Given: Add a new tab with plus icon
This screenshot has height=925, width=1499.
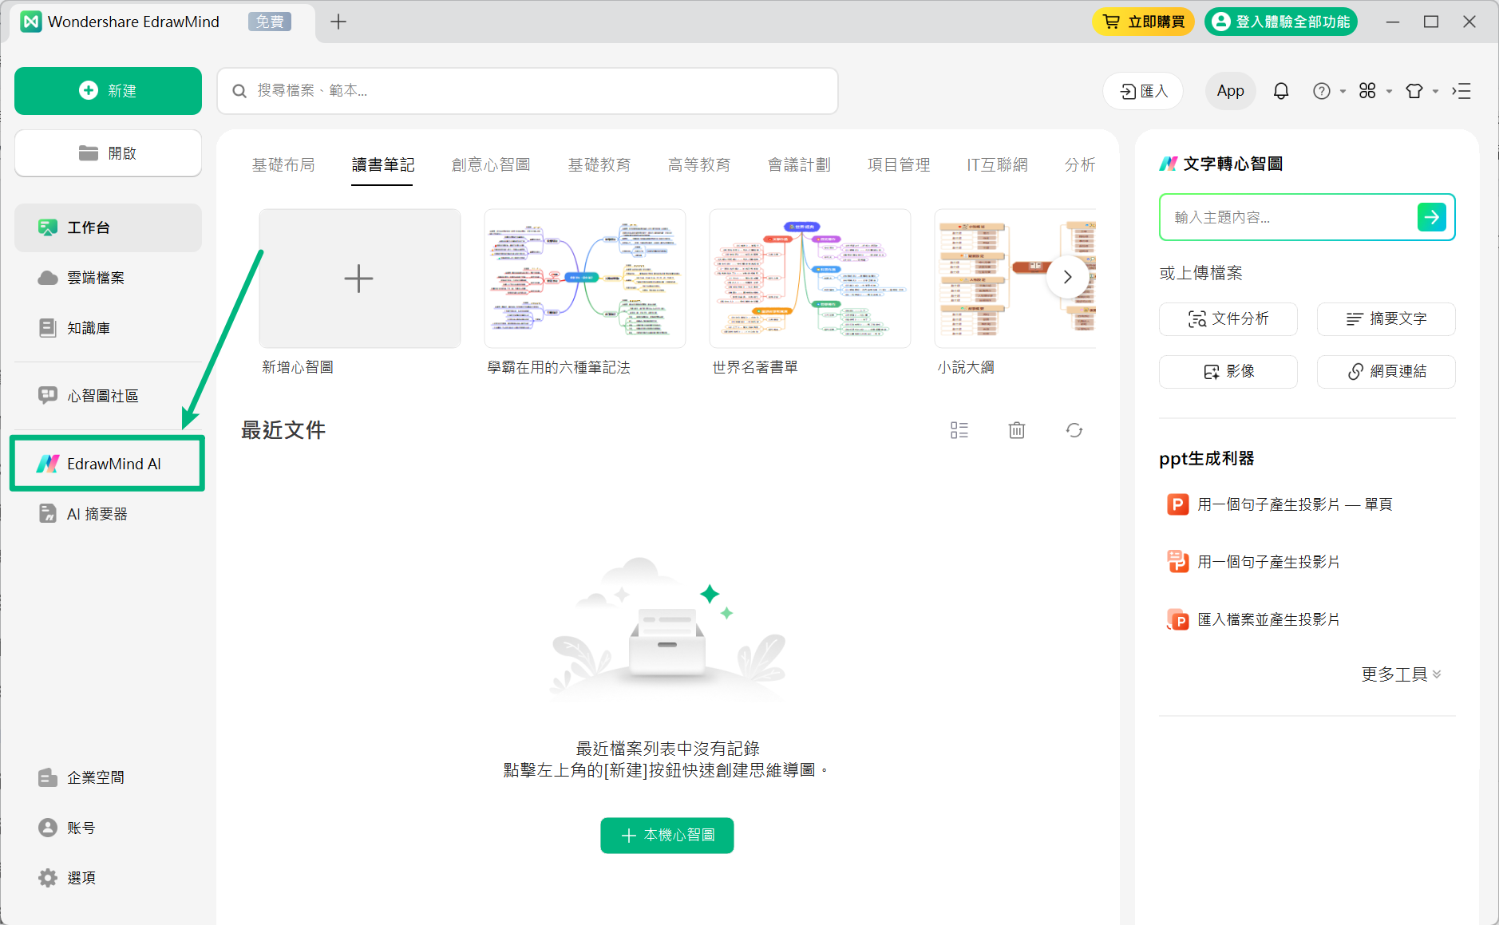Looking at the screenshot, I should point(338,22).
